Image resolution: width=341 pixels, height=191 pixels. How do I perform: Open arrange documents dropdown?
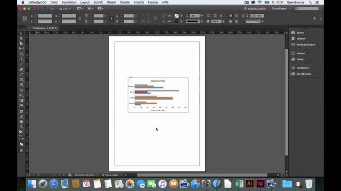pos(100,8)
